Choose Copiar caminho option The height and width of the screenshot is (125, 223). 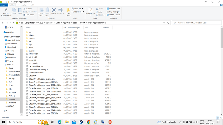30,12
